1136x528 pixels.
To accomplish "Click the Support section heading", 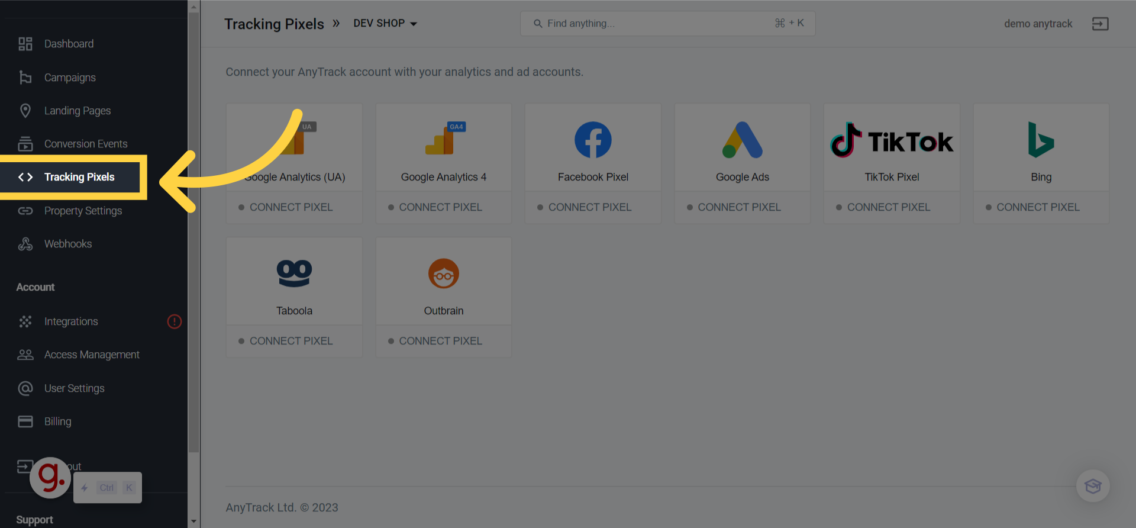I will tap(34, 520).
